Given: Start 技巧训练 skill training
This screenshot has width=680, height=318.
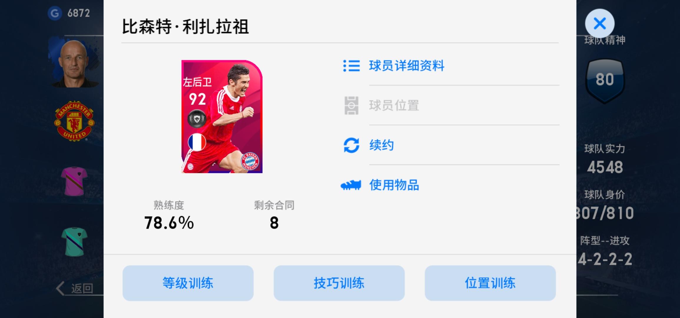Looking at the screenshot, I should point(339,283).
